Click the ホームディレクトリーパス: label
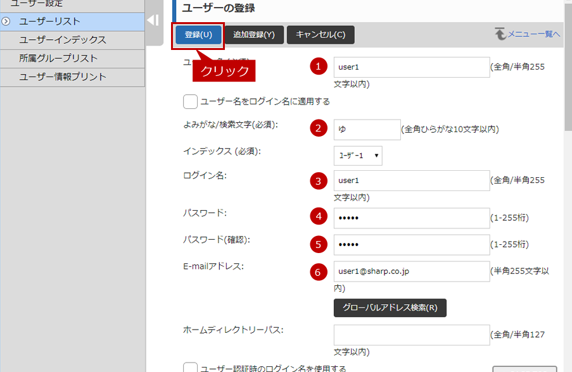The height and width of the screenshot is (372, 572). 233,330
